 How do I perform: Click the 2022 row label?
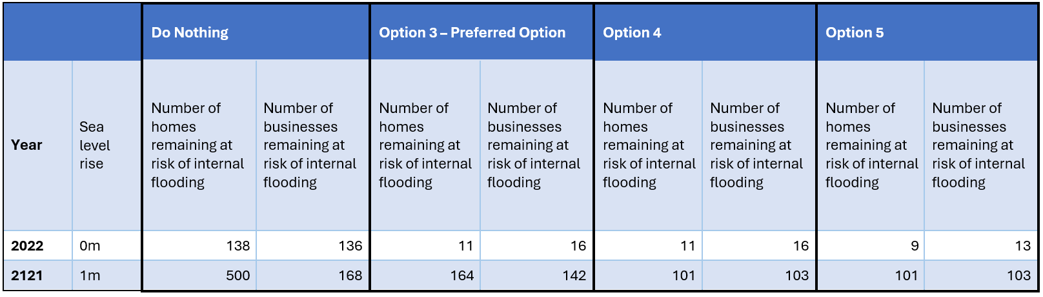pyautogui.click(x=27, y=246)
